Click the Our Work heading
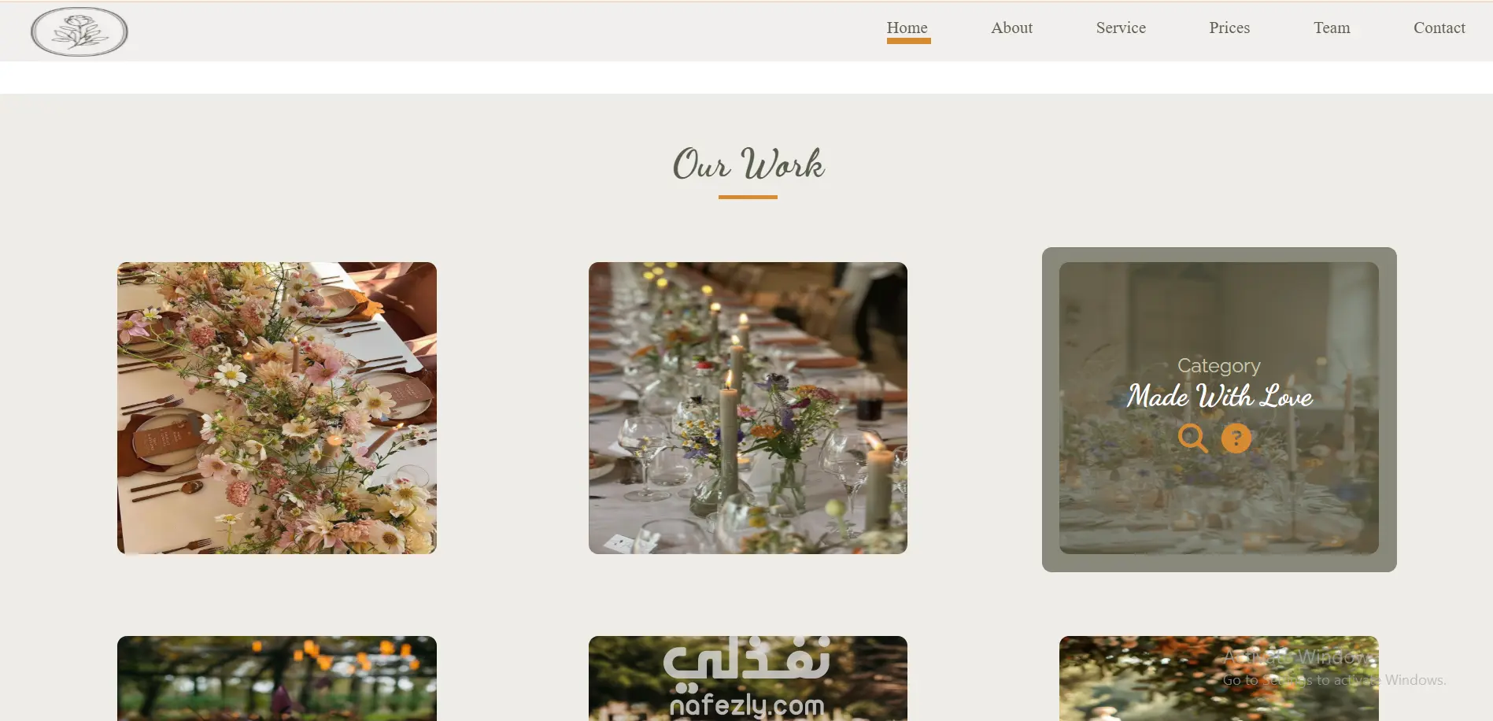 point(748,165)
